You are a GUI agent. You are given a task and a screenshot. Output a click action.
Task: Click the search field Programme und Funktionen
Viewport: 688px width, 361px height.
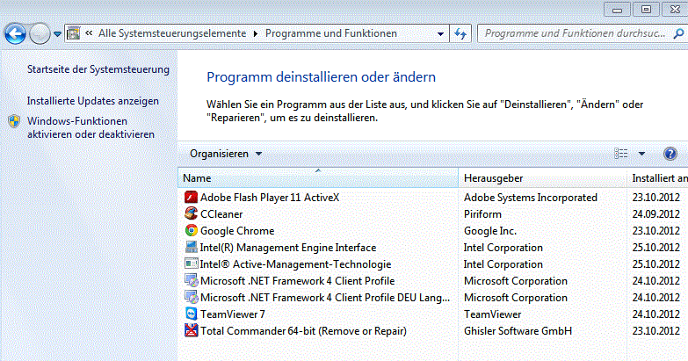point(575,33)
